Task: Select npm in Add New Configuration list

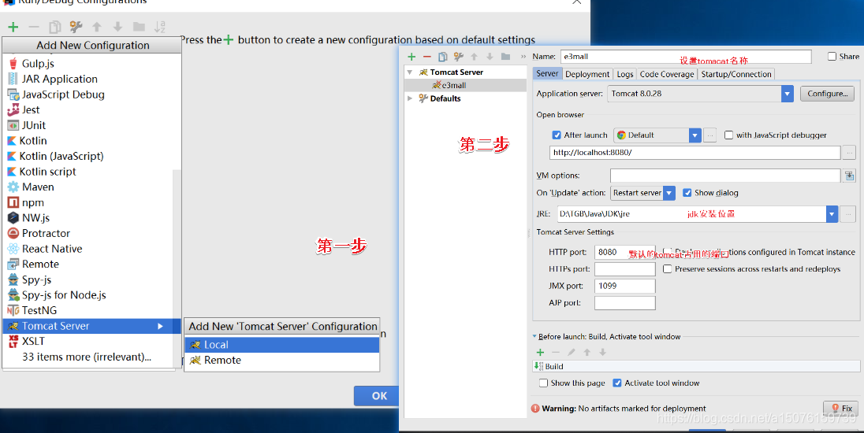Action: click(88, 202)
